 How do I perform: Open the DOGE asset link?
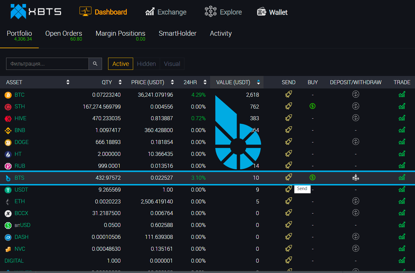point(22,142)
